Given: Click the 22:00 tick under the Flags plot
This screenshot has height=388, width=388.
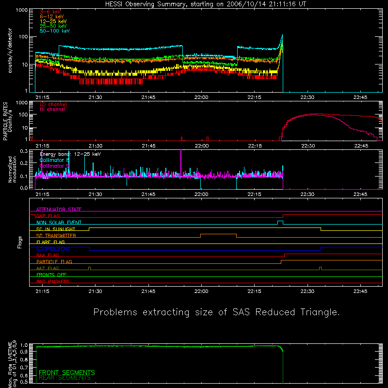Looking at the screenshot, I should click(201, 291).
